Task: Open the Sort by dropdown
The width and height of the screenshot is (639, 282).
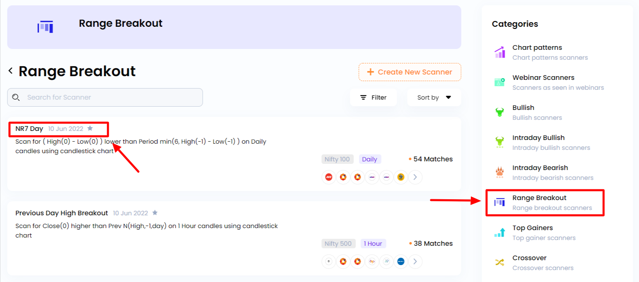Action: pos(434,98)
